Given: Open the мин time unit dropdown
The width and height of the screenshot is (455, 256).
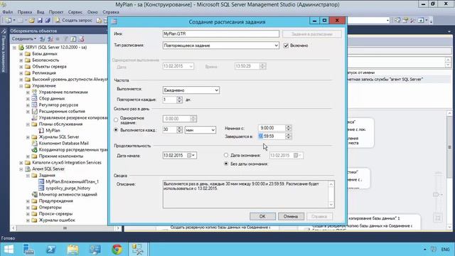Looking at the screenshot, I should [200, 130].
